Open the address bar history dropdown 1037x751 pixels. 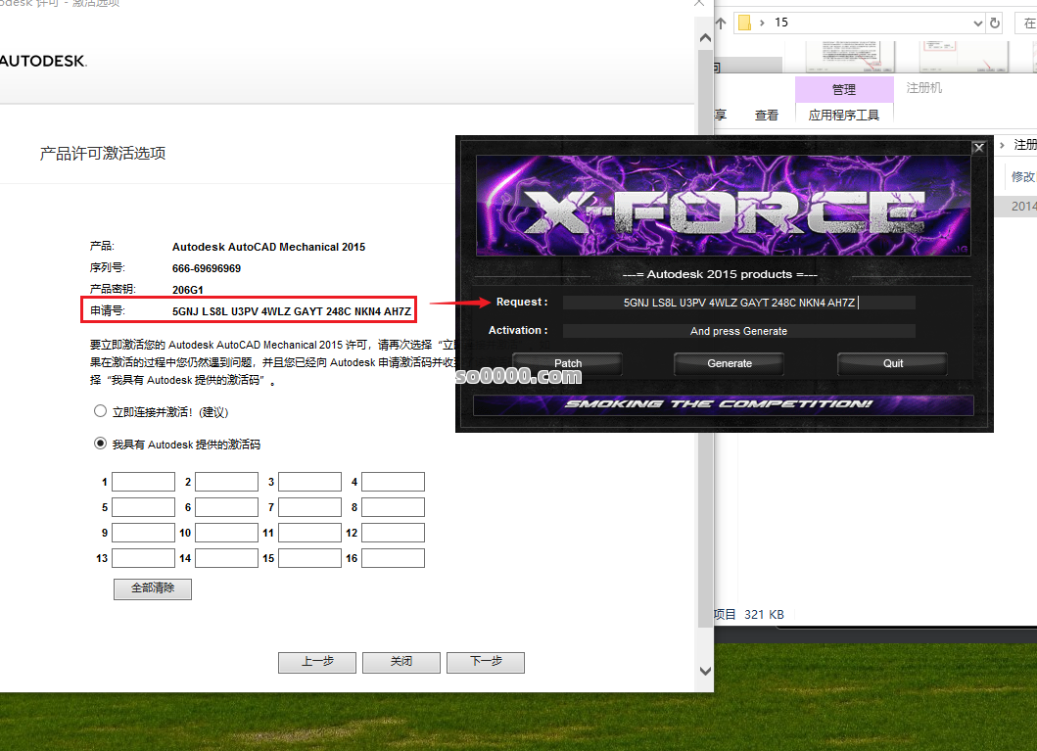coord(976,22)
